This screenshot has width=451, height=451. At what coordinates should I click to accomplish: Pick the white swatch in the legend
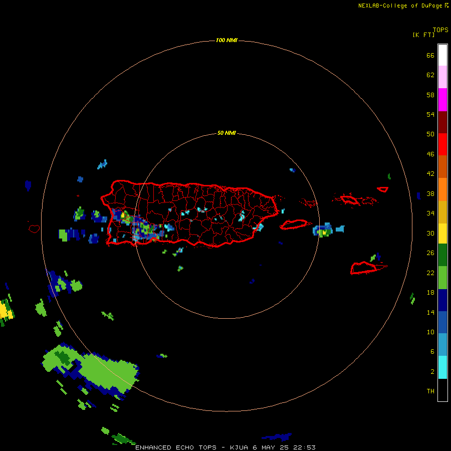tap(442, 55)
